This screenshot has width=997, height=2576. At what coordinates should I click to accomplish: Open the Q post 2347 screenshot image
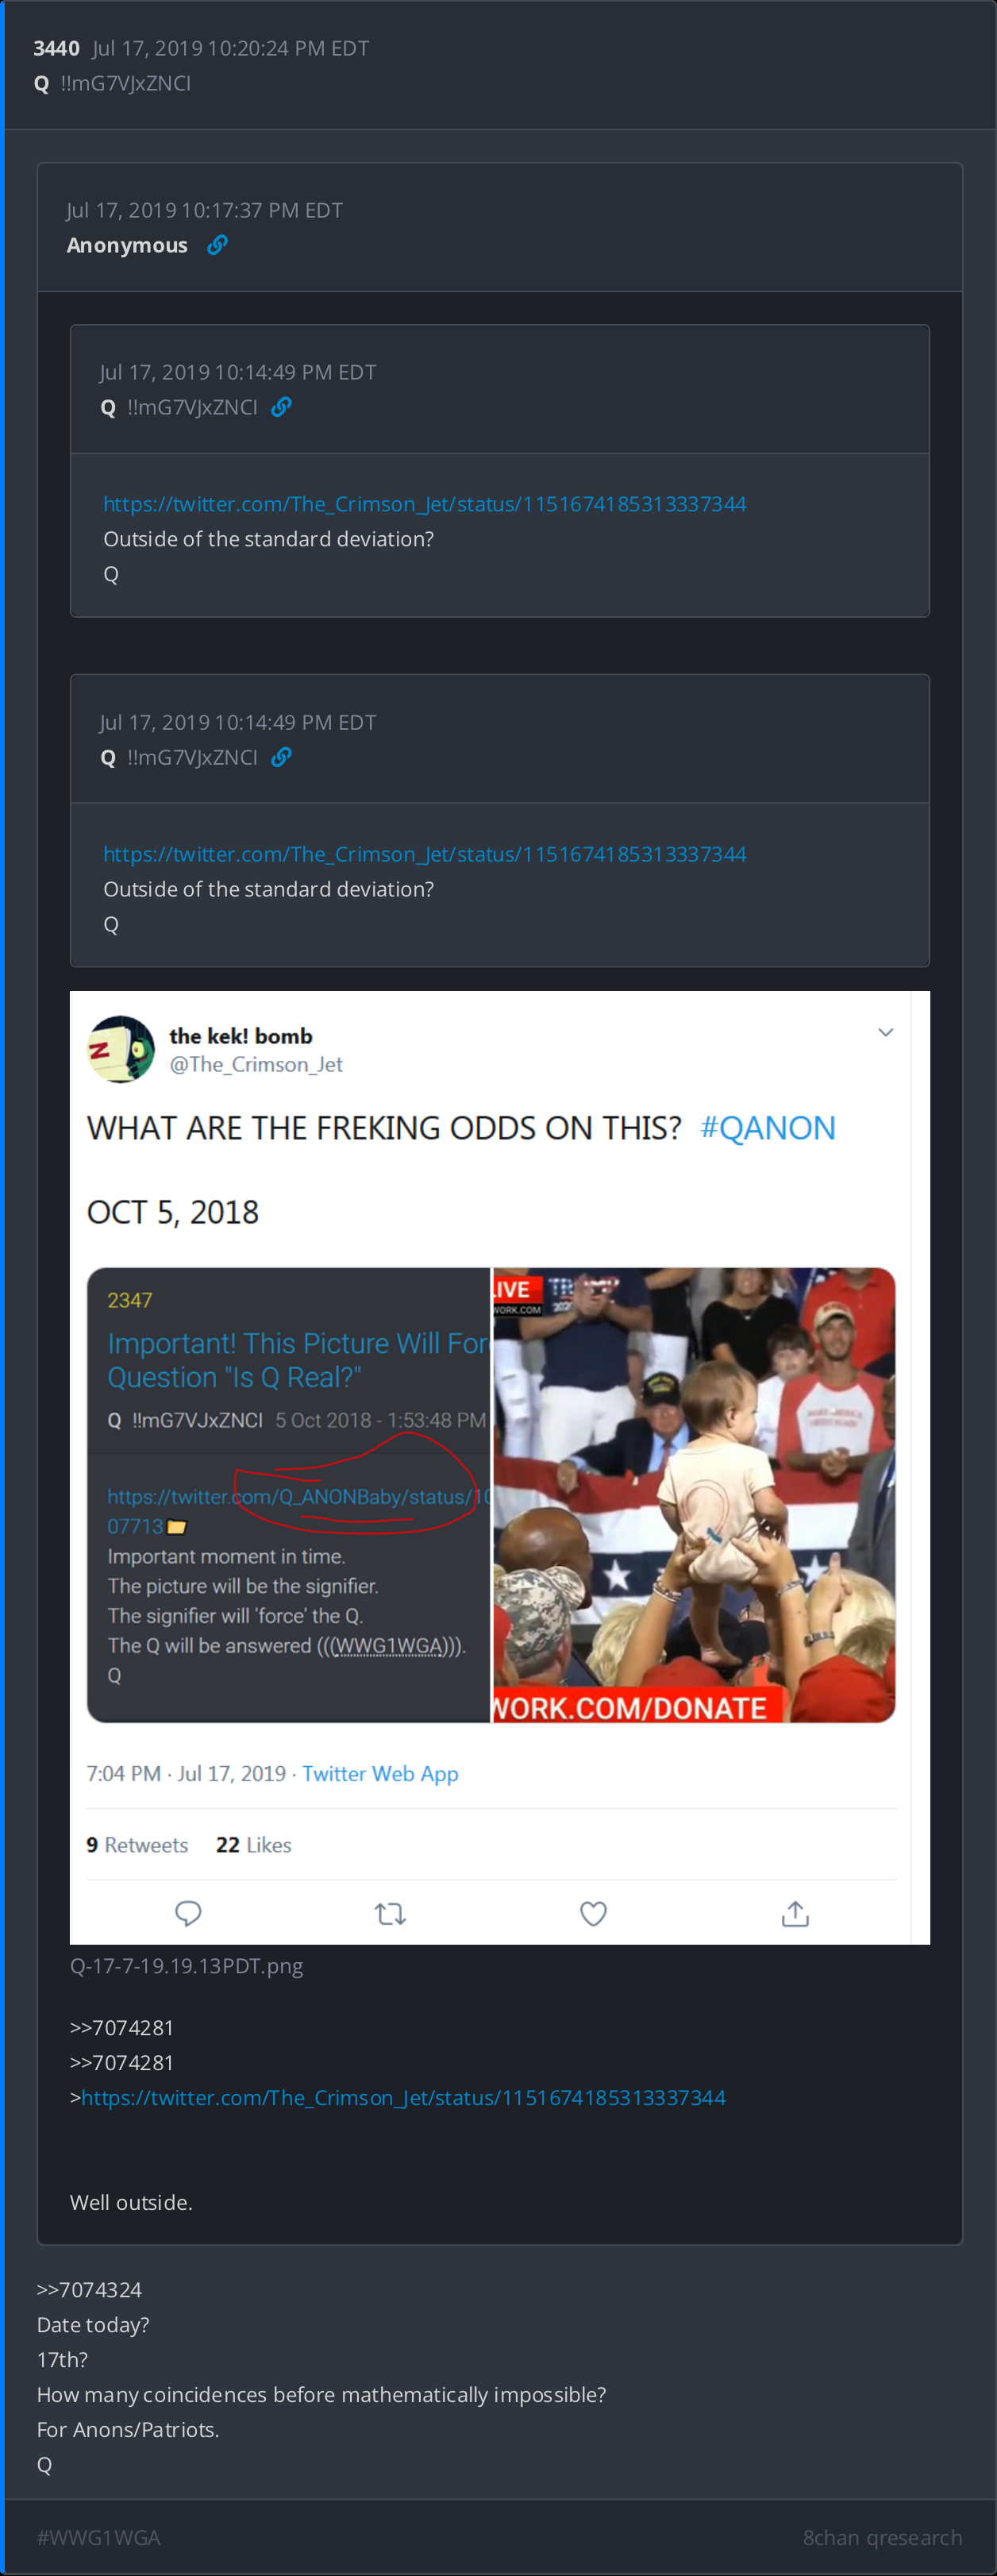pyautogui.click(x=288, y=1495)
